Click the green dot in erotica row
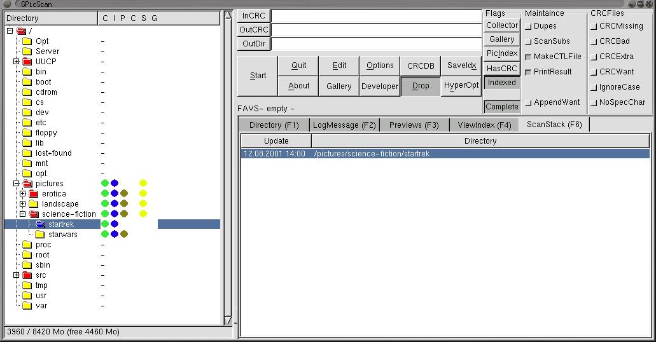The height and width of the screenshot is (342, 656). (105, 194)
